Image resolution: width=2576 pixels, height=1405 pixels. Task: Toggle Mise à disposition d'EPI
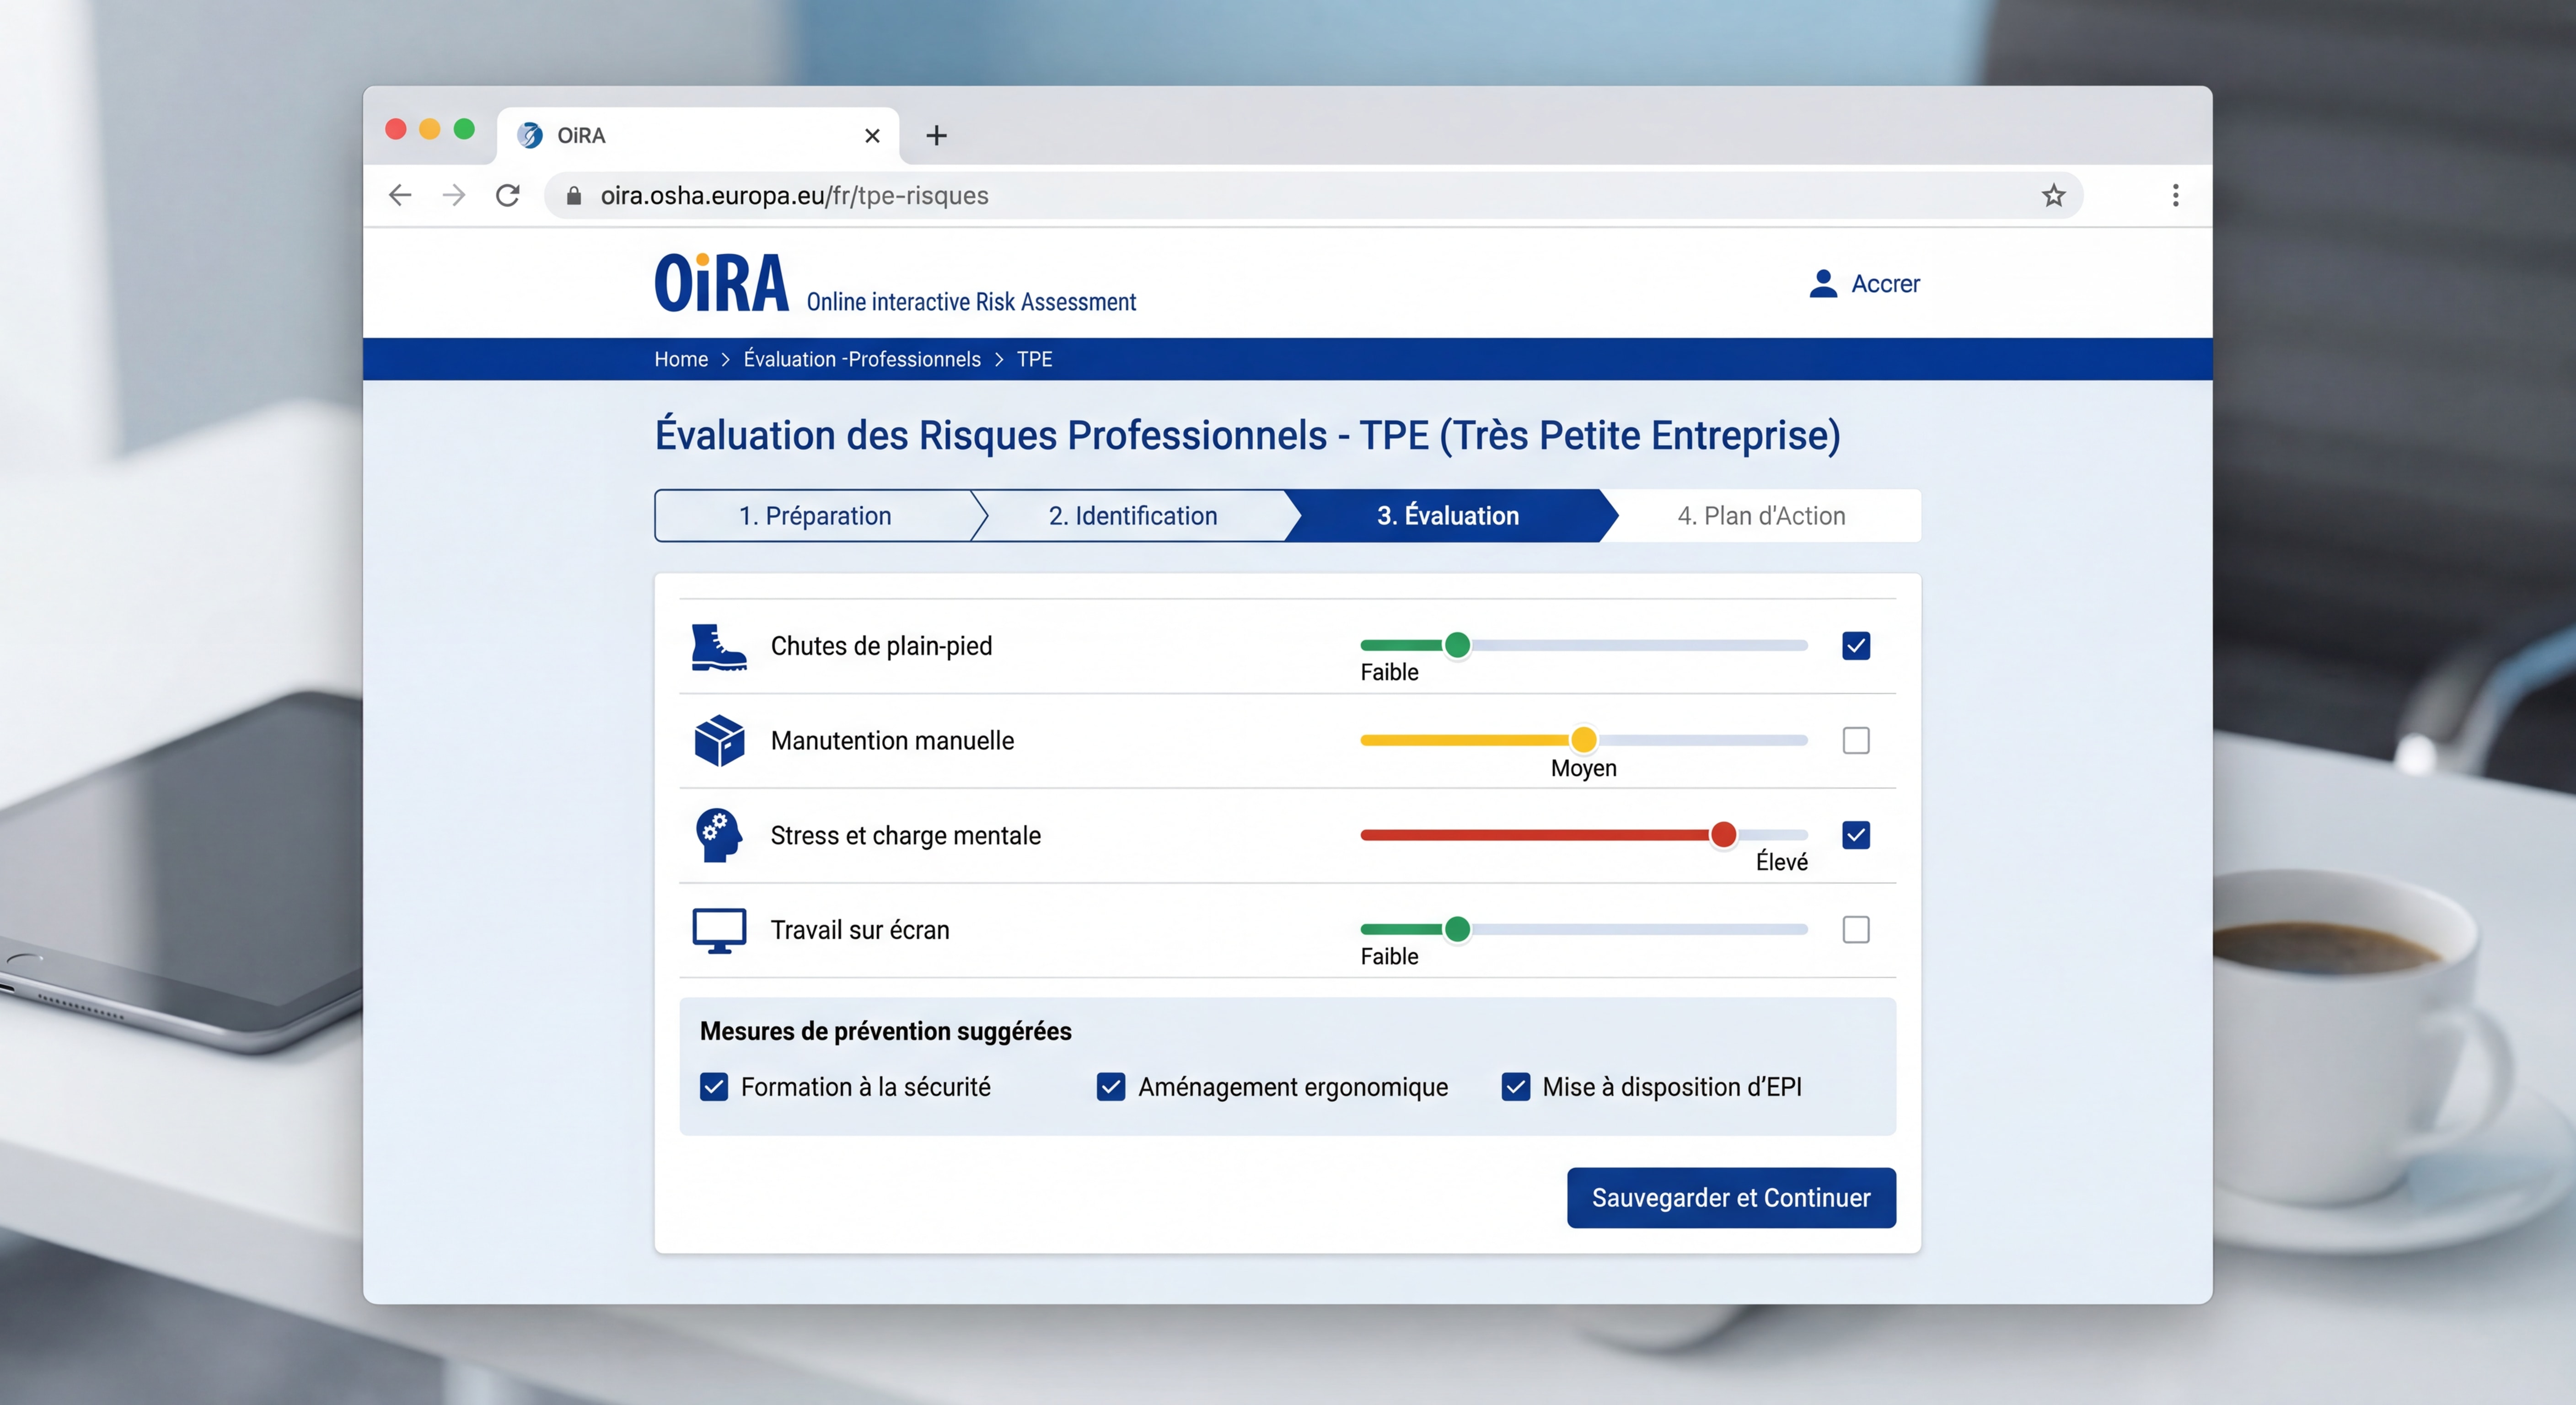[1516, 1087]
